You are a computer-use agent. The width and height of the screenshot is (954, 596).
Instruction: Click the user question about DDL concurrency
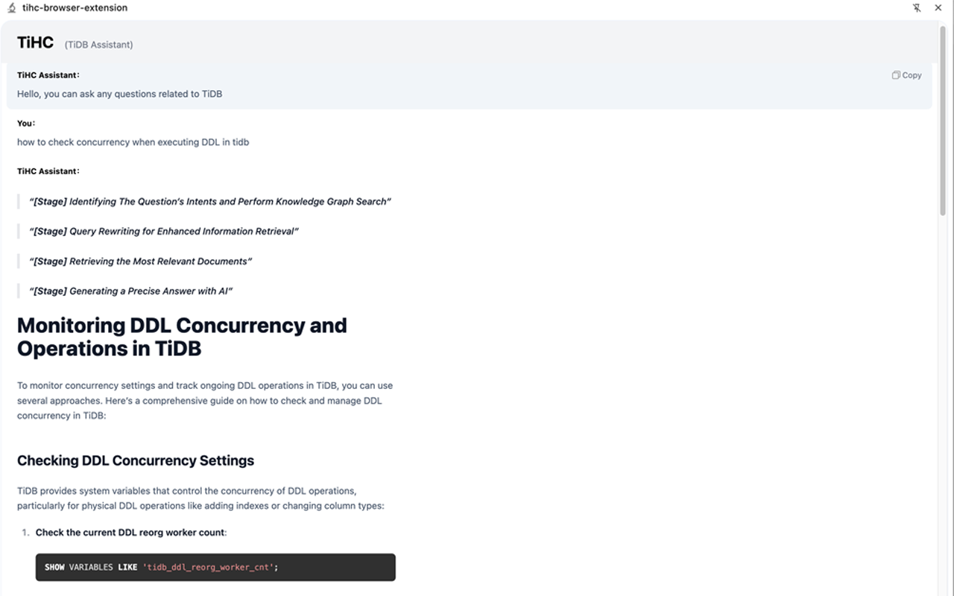(x=133, y=142)
